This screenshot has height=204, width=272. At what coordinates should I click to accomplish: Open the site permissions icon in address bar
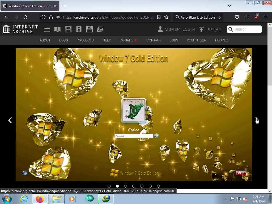pos(58,17)
